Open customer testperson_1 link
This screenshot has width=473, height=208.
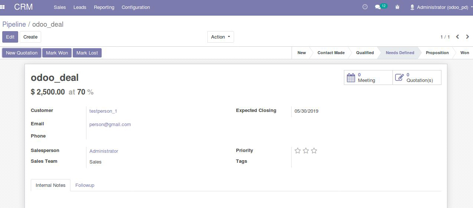pos(103,111)
